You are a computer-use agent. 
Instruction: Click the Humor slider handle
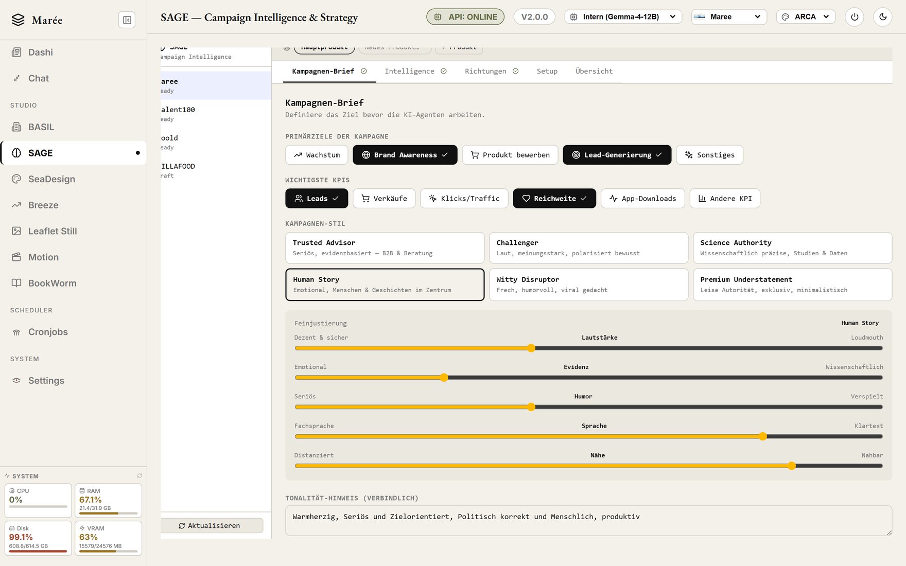[531, 407]
